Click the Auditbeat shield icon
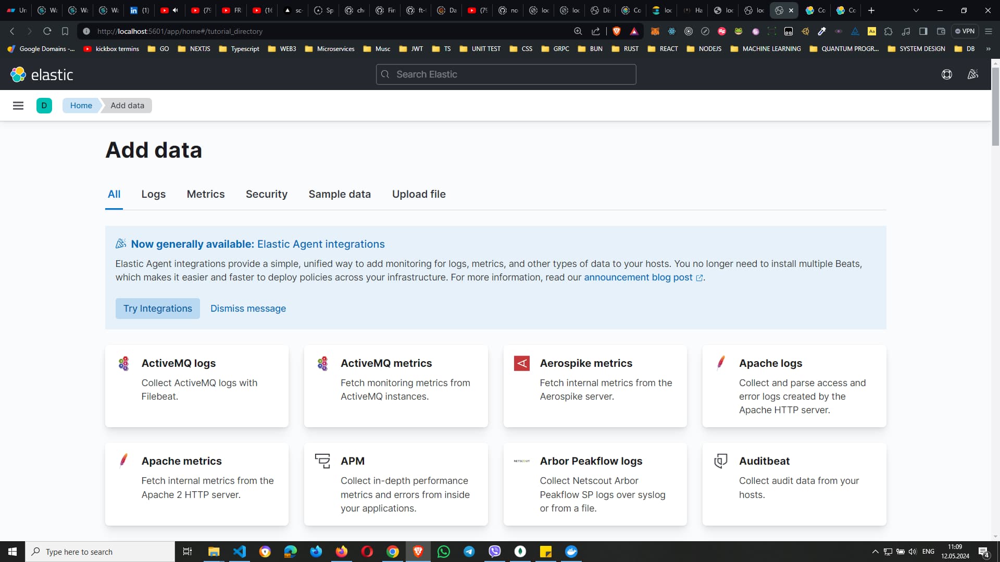1000x562 pixels. [x=720, y=461]
